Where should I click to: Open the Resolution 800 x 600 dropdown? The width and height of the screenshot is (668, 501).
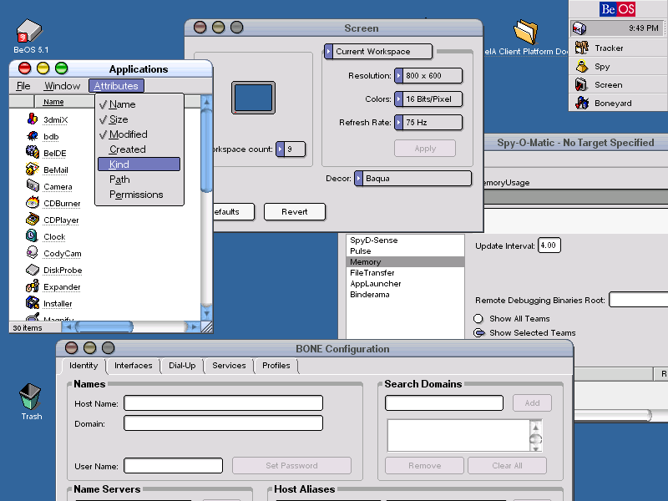[x=428, y=75]
